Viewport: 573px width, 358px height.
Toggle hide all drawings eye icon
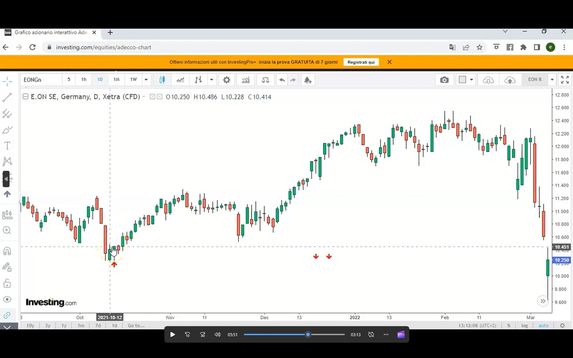(x=7, y=299)
